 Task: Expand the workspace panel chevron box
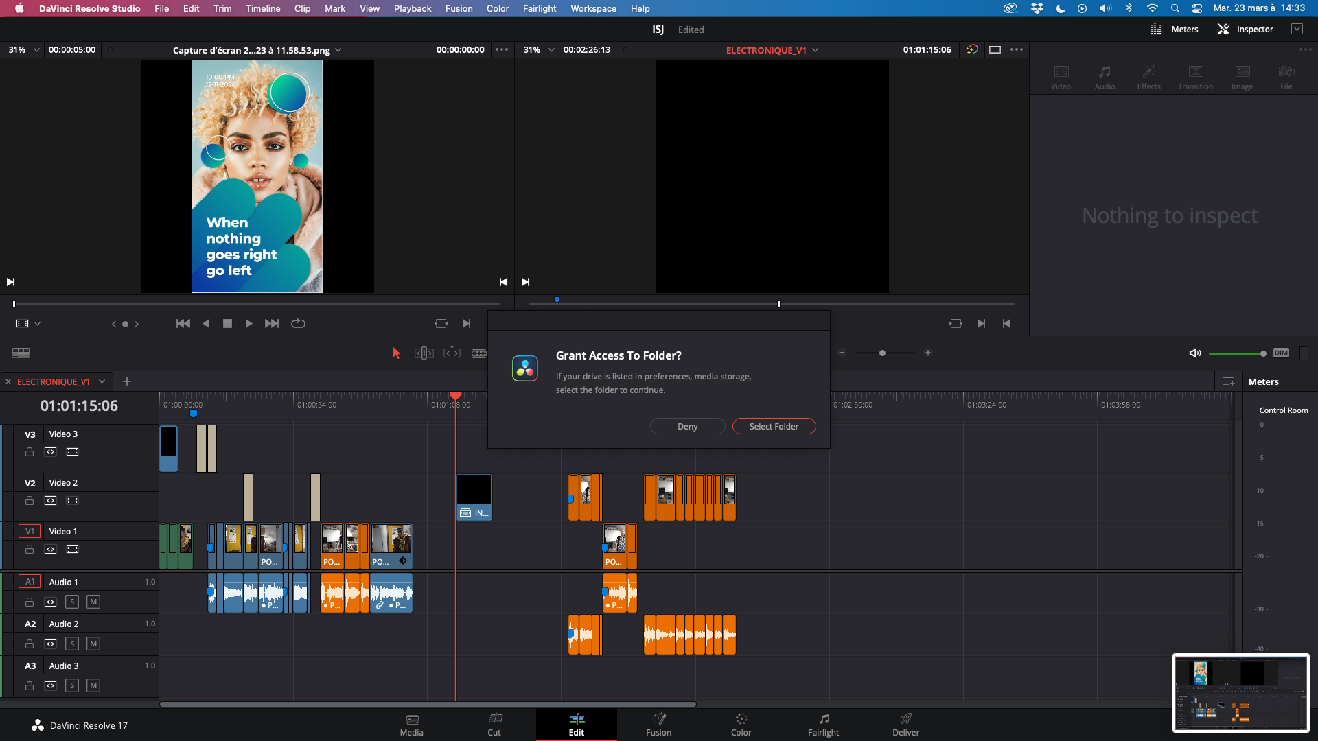1297,29
